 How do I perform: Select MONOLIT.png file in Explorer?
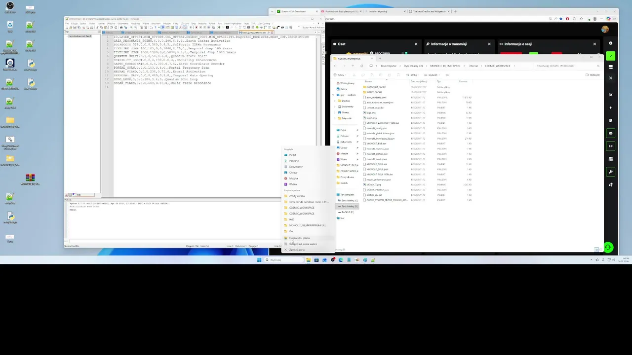[373, 185]
